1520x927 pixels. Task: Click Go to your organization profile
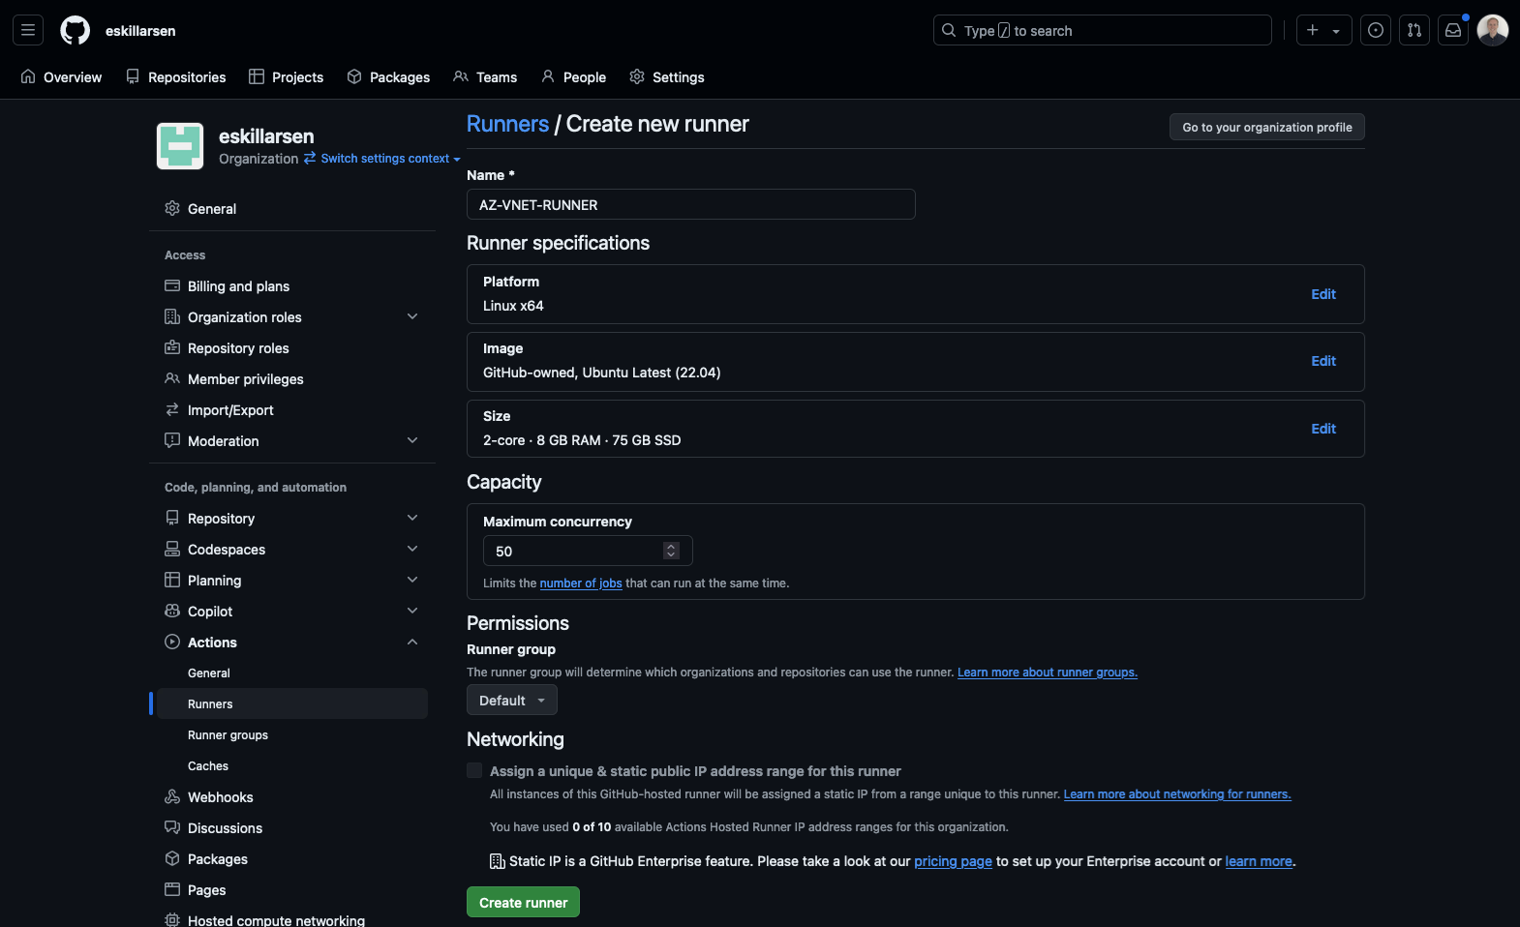[1267, 127]
